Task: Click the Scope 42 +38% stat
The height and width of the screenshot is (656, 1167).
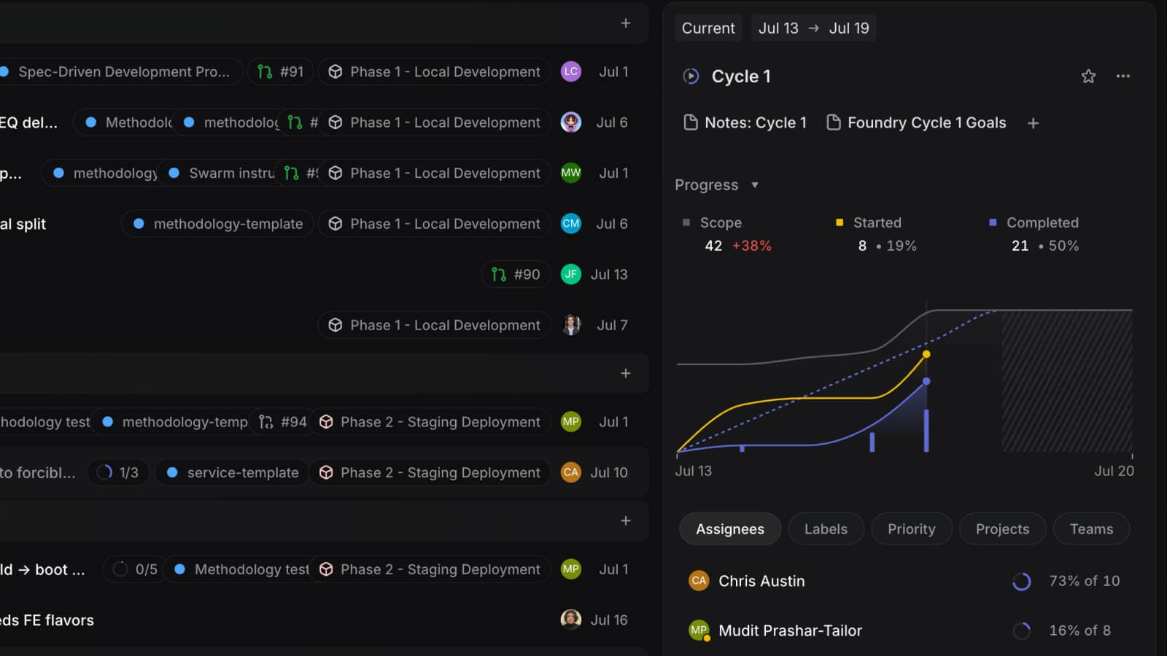Action: coord(727,234)
